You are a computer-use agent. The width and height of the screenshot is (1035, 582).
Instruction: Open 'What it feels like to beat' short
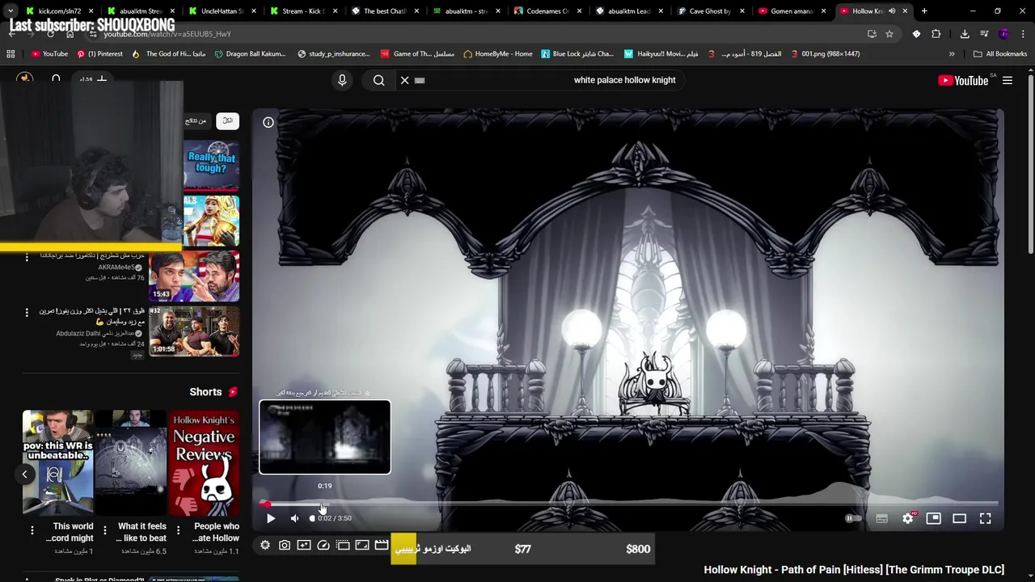click(x=131, y=463)
